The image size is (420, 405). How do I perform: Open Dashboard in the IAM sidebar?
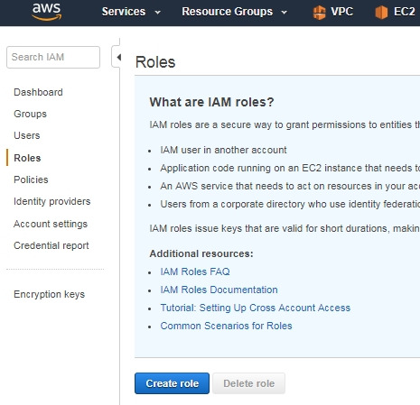pos(38,92)
